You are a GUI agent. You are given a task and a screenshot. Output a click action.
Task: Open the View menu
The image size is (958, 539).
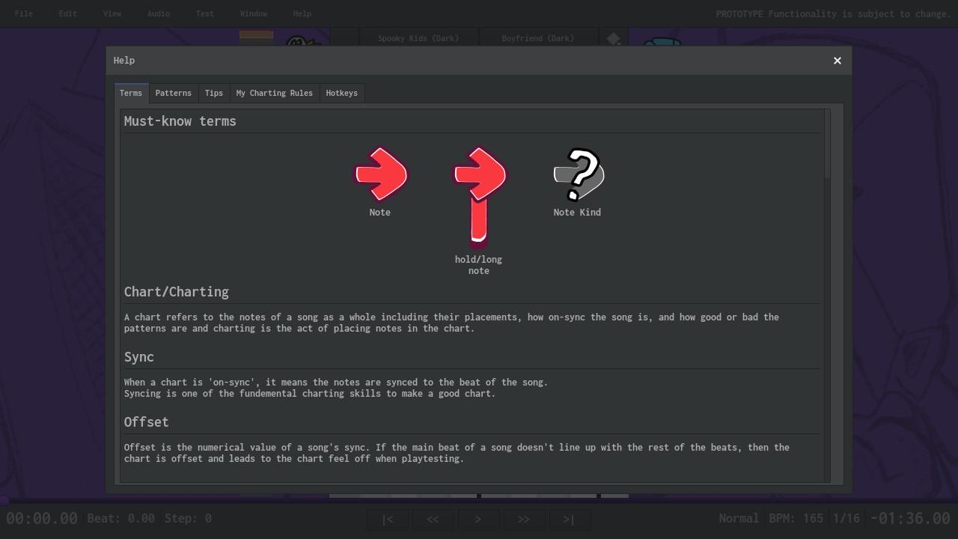tap(112, 13)
